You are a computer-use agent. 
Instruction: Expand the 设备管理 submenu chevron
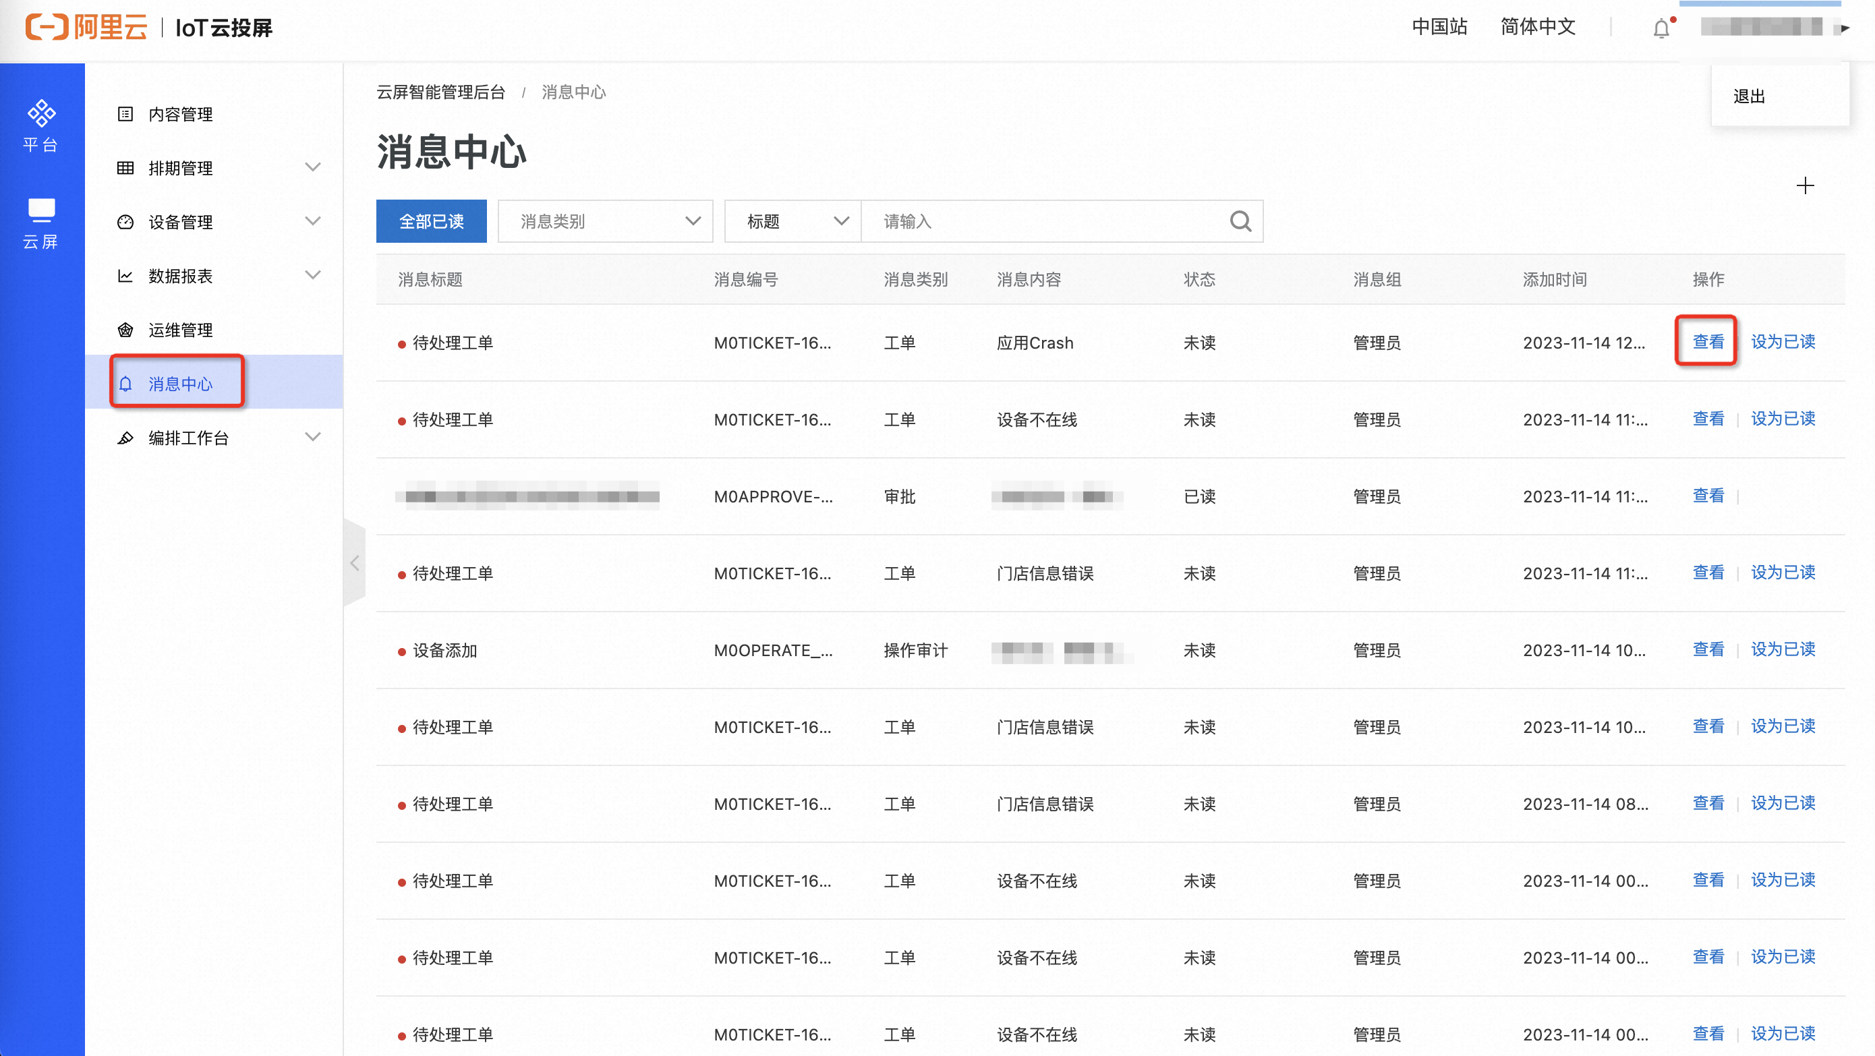[x=313, y=221]
